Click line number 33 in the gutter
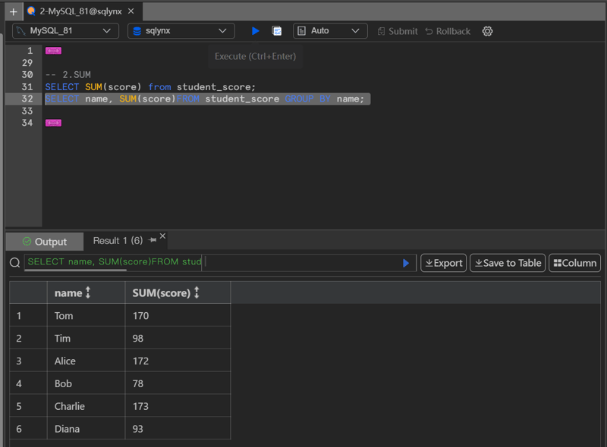Image resolution: width=607 pixels, height=447 pixels. click(x=27, y=111)
